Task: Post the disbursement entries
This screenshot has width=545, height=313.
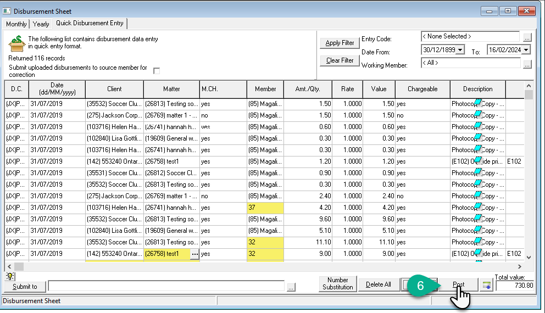Action: click(458, 284)
